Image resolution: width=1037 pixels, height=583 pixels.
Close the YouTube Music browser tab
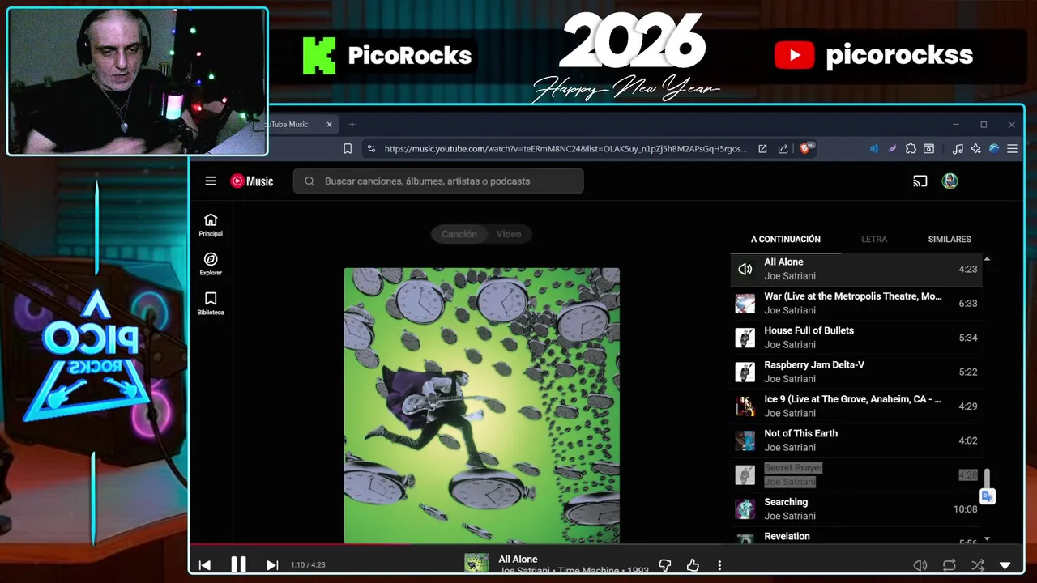click(x=330, y=125)
